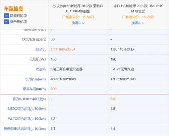Select the highlighted 8.5 acceleration value
This screenshot has height=136, width=169.
click(113, 99)
